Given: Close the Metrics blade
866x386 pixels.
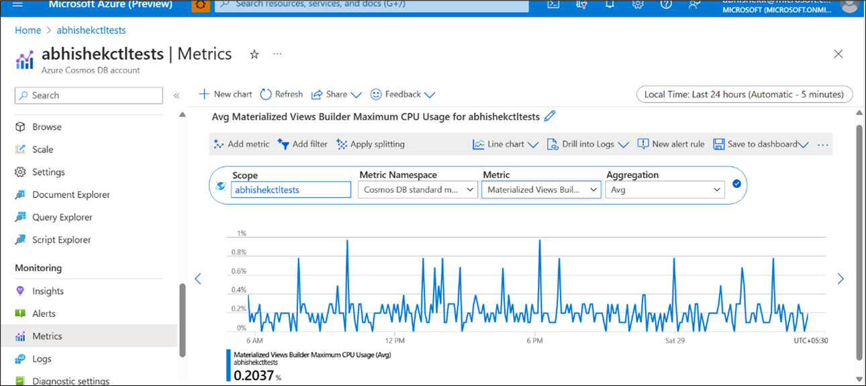Looking at the screenshot, I should pos(838,54).
